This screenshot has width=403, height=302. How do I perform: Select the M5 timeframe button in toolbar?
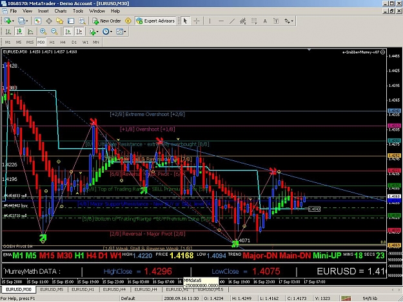19,42
